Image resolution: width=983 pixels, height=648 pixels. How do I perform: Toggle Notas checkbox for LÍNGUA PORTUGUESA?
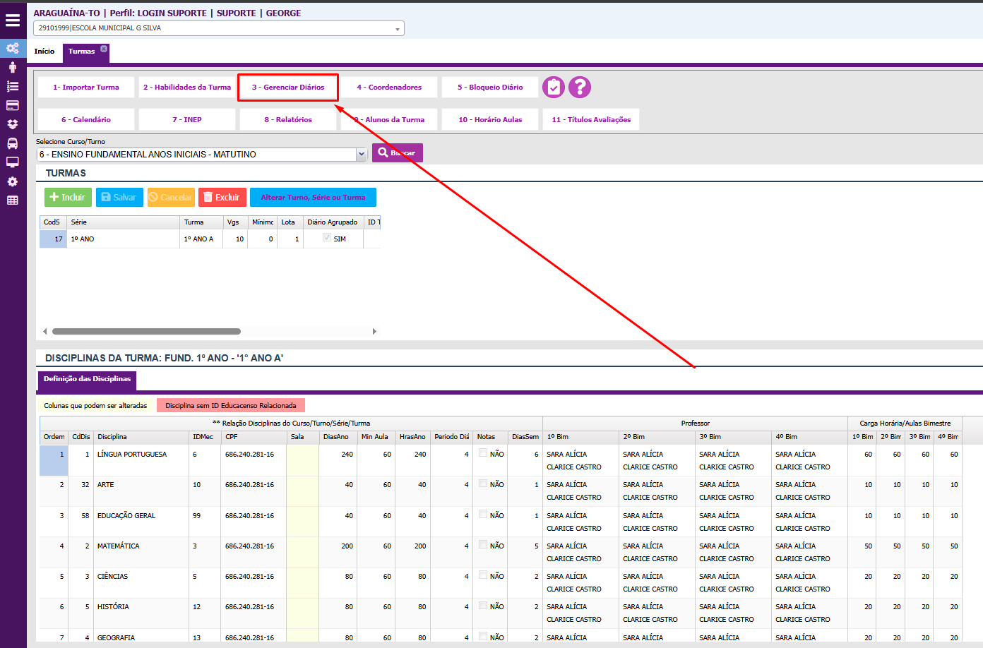tap(483, 453)
